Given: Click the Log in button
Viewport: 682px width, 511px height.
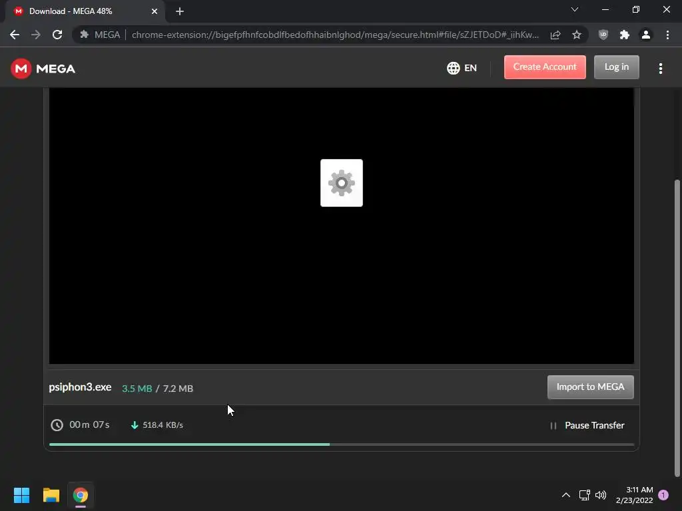Looking at the screenshot, I should 616,67.
